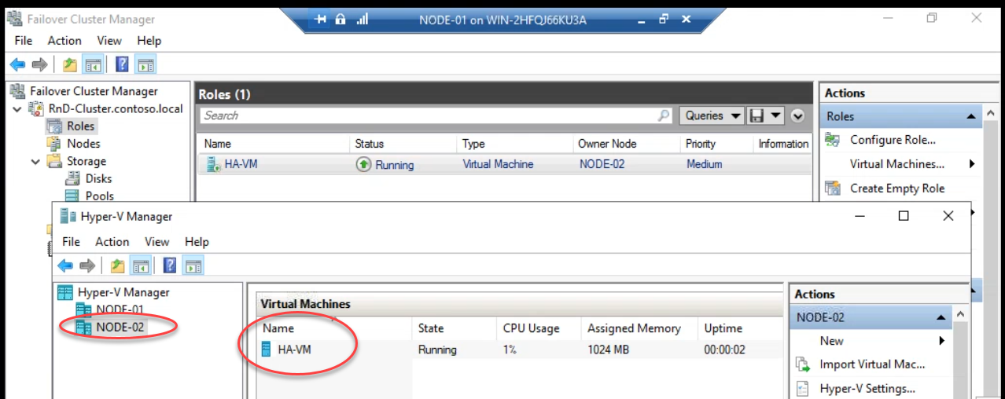Click HA-VM role icon in Roles list
The image size is (1005, 399).
(x=212, y=164)
